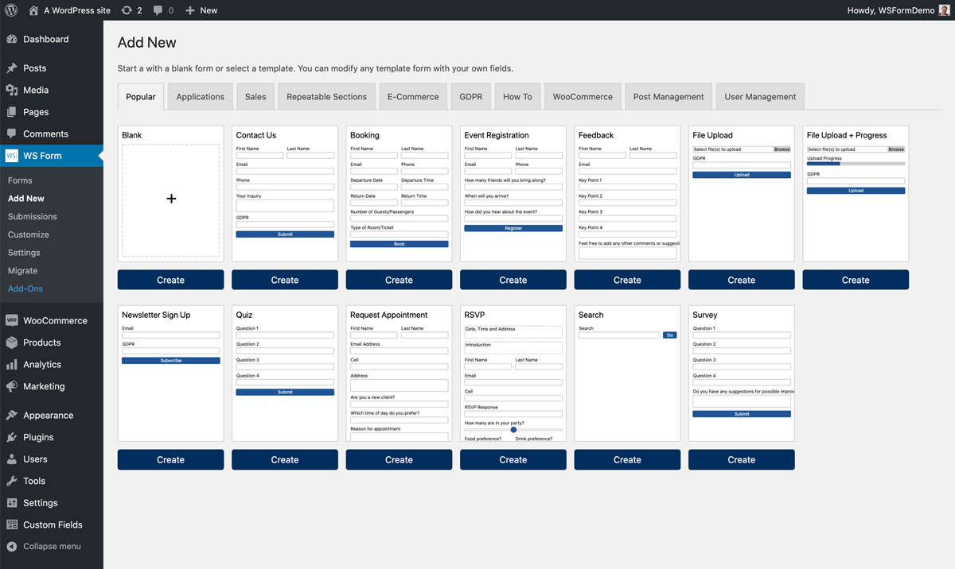Click the updates icon in admin bar
Viewport: 955px width, 569px height.
[x=127, y=10]
